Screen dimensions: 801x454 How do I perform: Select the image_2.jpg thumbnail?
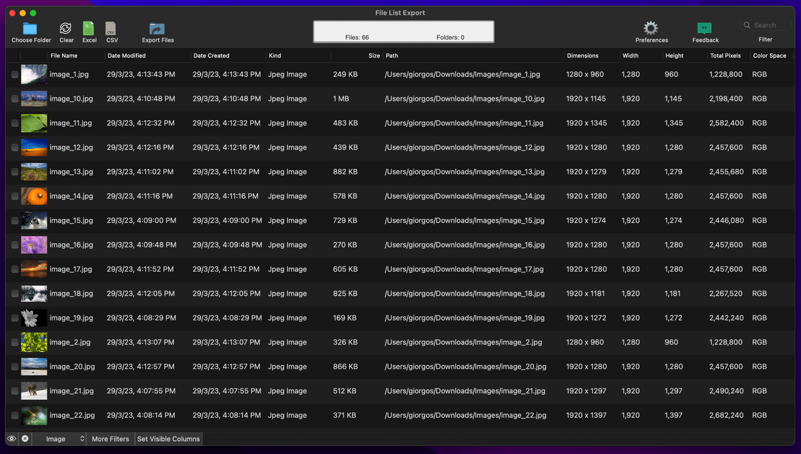click(34, 342)
